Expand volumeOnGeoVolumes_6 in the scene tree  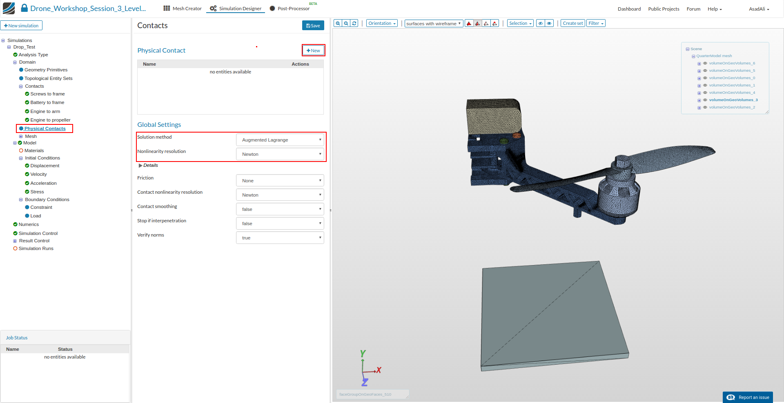(x=699, y=64)
